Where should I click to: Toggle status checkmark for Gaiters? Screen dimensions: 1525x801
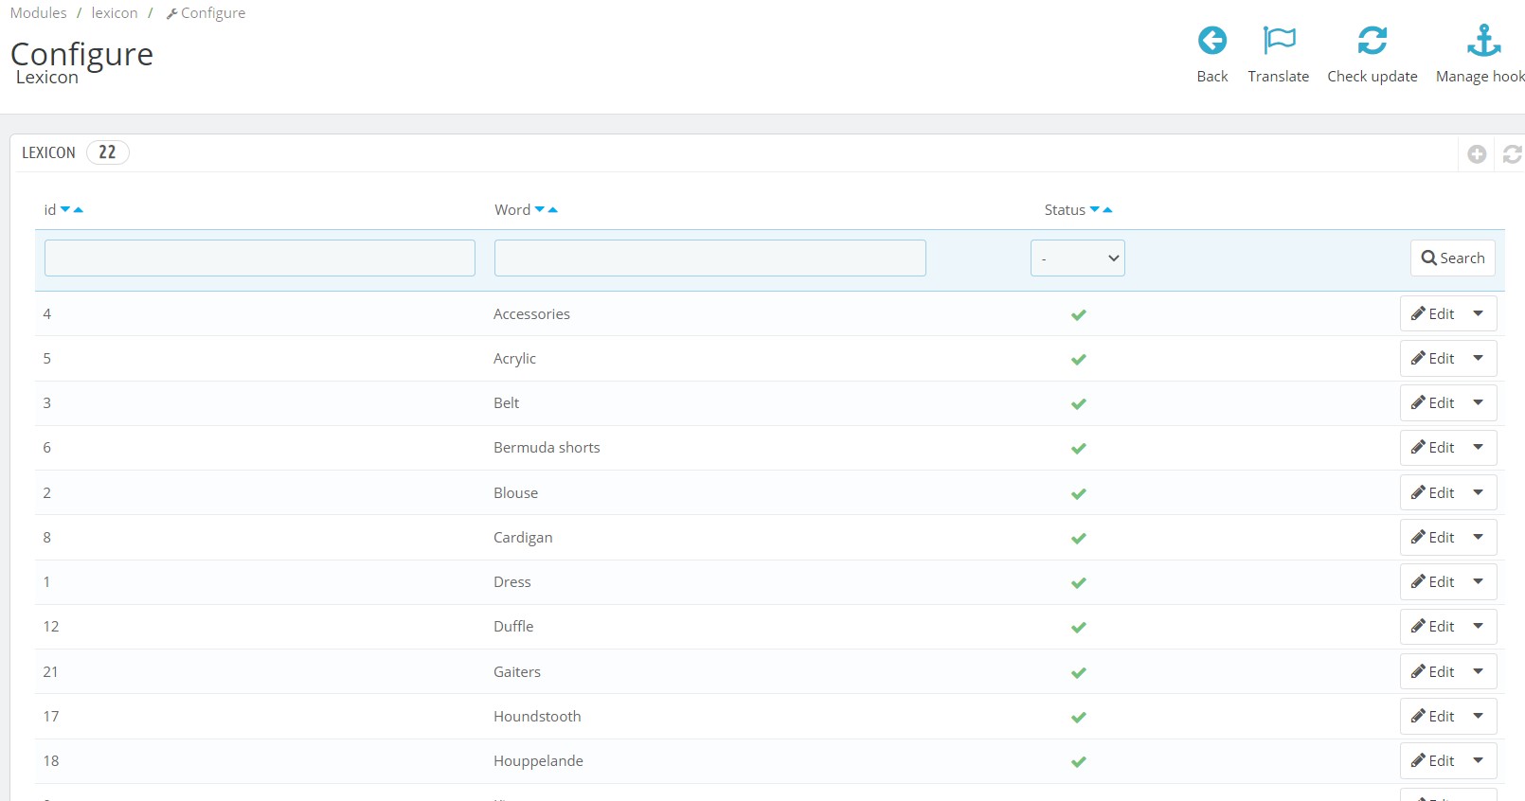coord(1078,672)
